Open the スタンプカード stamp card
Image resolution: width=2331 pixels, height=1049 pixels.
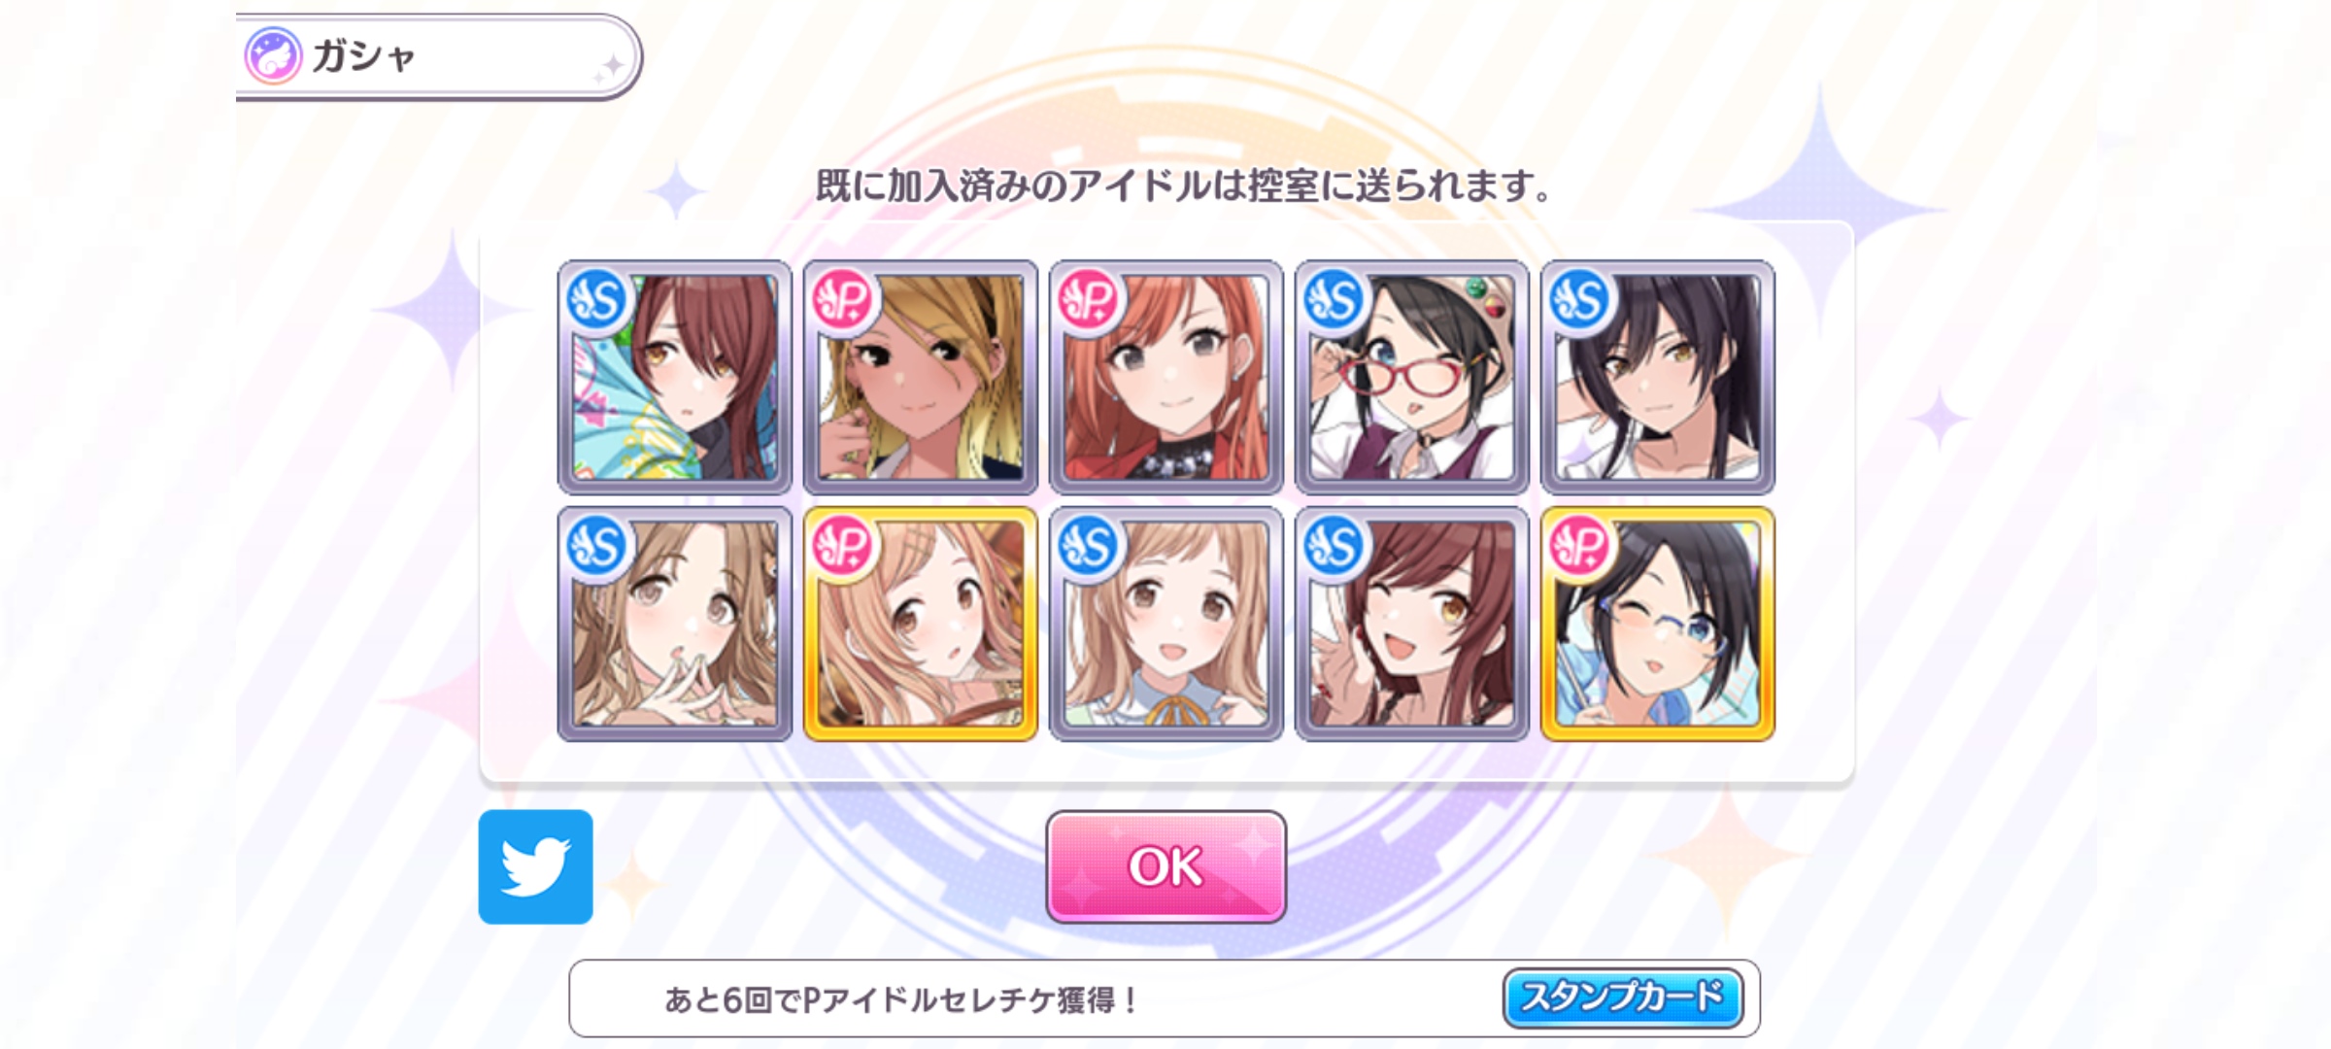pyautogui.click(x=1623, y=998)
